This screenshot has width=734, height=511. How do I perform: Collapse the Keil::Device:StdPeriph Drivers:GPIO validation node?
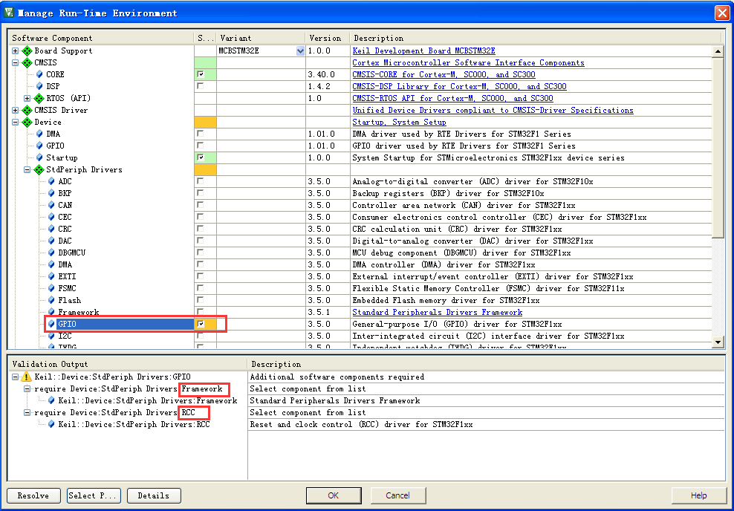[16, 377]
